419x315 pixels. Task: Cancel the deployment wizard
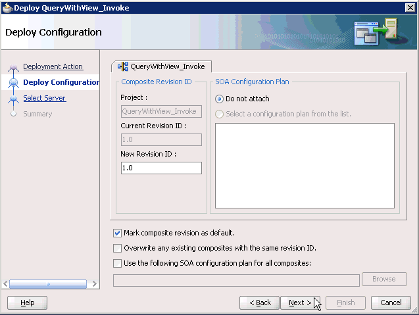point(391,303)
